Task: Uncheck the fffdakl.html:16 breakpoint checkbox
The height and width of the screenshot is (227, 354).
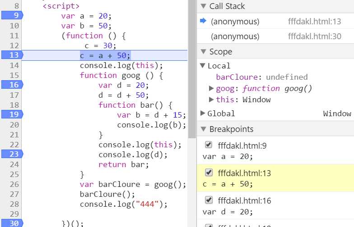Action: pos(209,200)
